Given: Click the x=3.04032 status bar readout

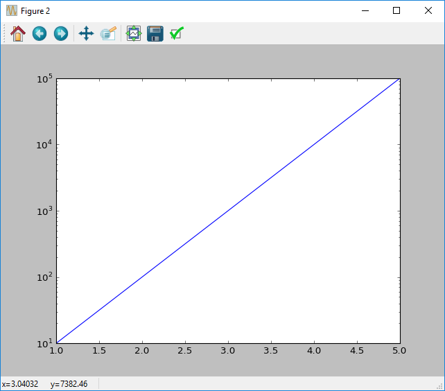Looking at the screenshot, I should [20, 384].
